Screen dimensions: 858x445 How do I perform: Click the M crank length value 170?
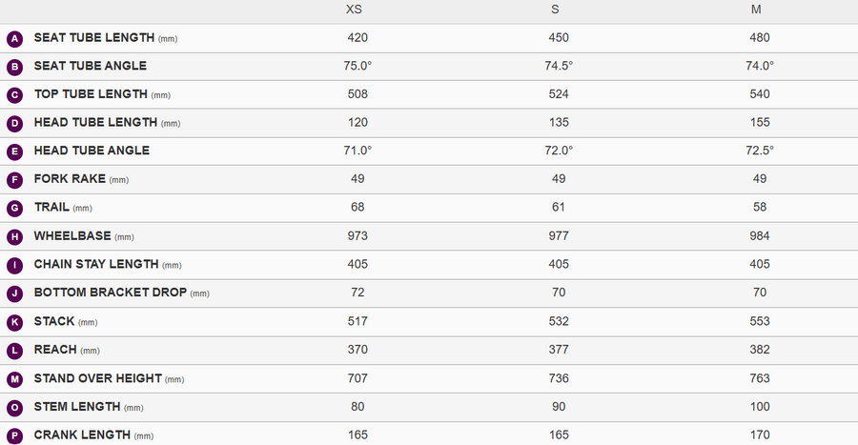tap(760, 435)
